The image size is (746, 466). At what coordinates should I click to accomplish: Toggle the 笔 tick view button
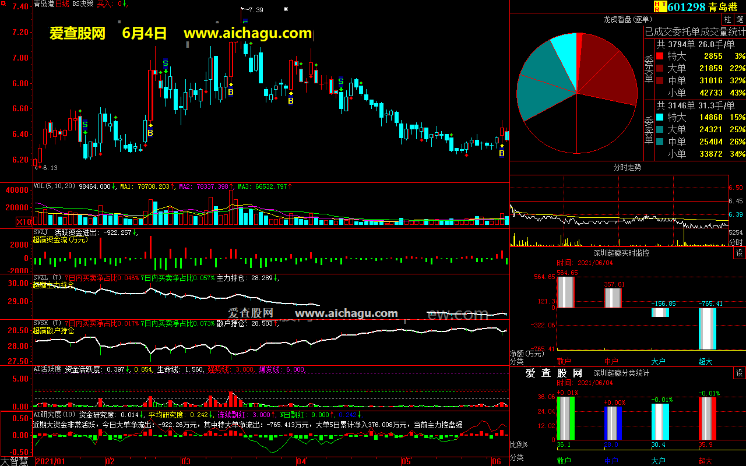(x=739, y=19)
